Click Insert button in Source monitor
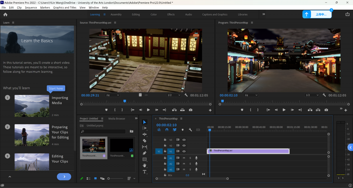This screenshot has width=353, height=188. coord(174,110)
